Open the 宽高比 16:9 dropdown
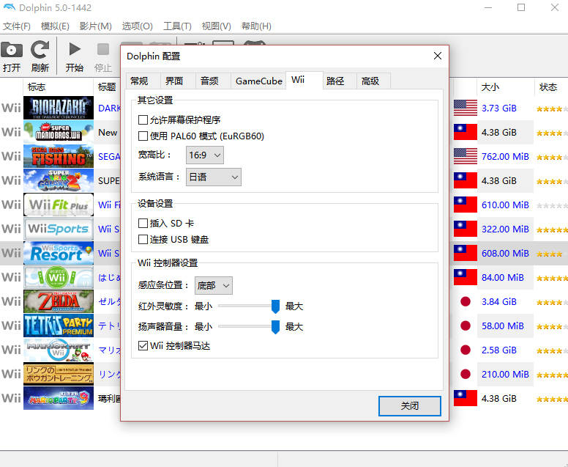Screen dimensions: 568x467 click(205, 155)
